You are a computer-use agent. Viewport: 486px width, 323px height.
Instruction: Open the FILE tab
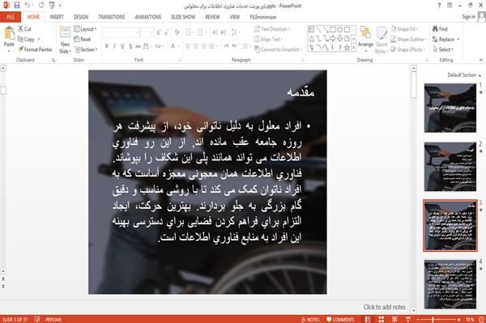pyautogui.click(x=11, y=17)
